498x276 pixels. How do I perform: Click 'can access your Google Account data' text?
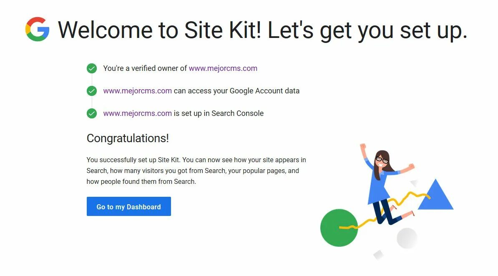(x=236, y=91)
